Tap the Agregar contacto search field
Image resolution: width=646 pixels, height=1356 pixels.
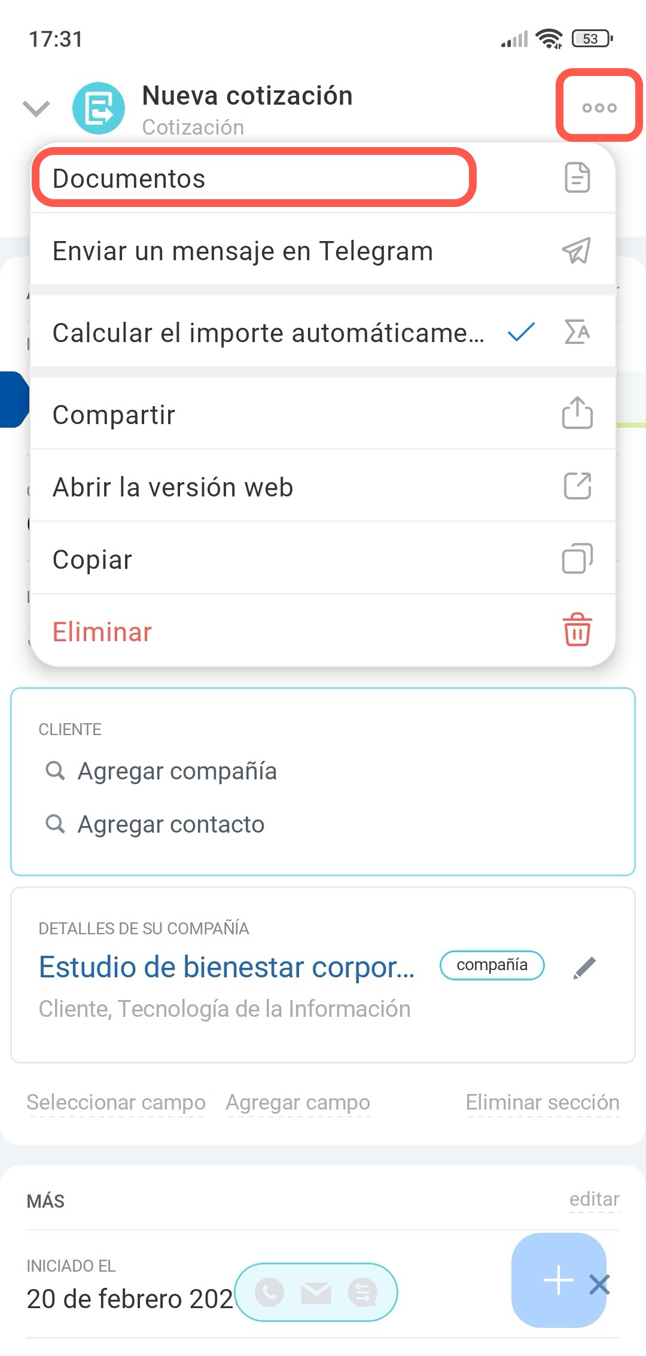pos(171,824)
